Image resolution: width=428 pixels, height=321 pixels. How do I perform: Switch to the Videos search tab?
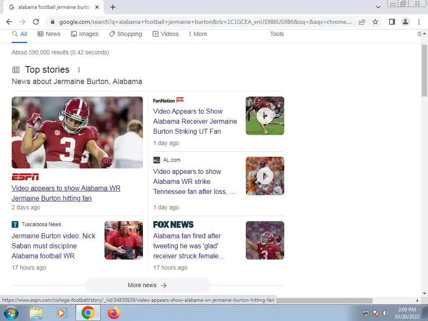tap(166, 34)
